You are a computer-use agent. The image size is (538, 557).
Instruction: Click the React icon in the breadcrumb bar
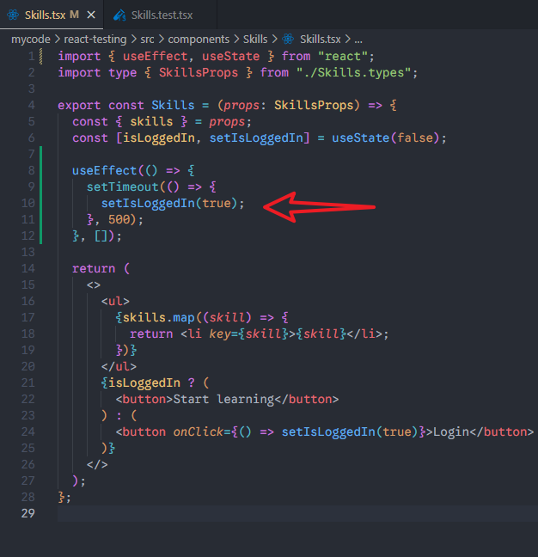[288, 39]
